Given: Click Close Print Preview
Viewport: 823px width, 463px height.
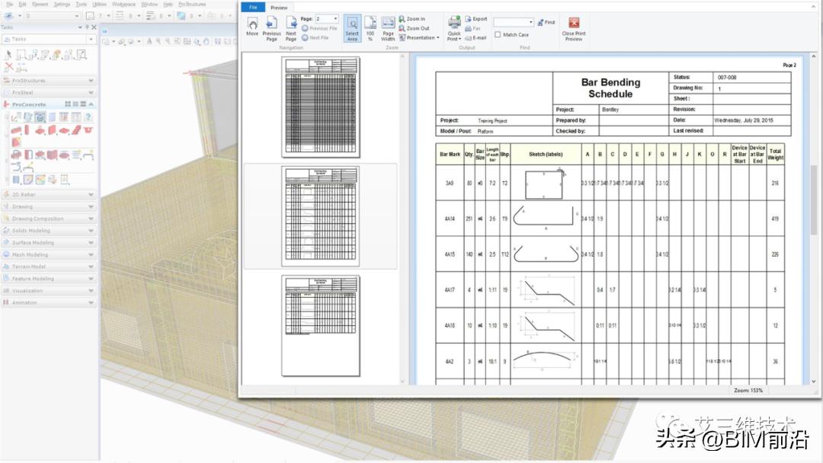Looking at the screenshot, I should [x=574, y=27].
